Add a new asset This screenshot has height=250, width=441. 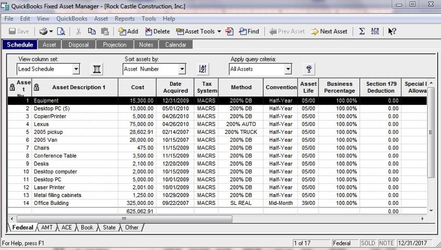[x=128, y=31]
